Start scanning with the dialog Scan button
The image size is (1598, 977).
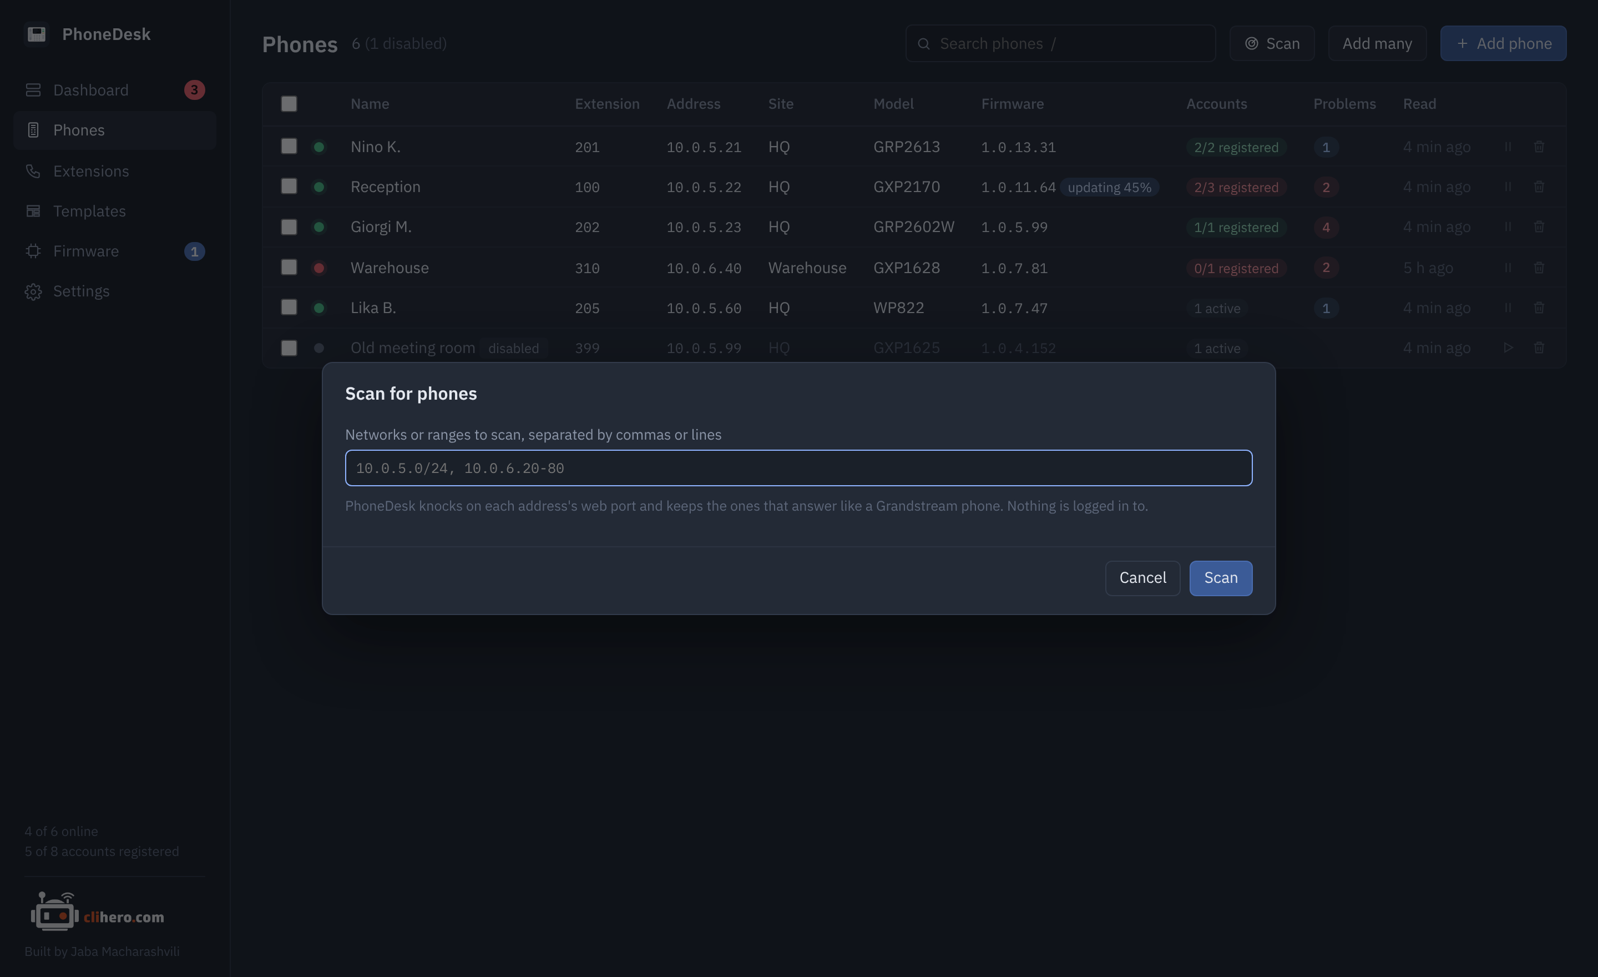(1221, 578)
